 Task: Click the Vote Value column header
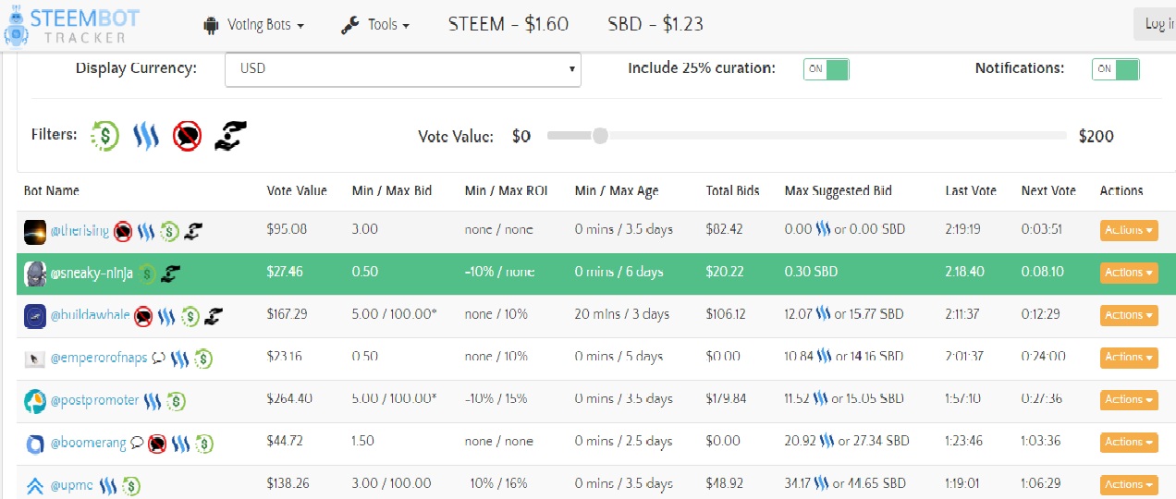(x=297, y=190)
